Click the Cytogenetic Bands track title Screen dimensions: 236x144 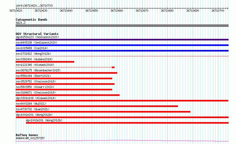tap(32, 20)
